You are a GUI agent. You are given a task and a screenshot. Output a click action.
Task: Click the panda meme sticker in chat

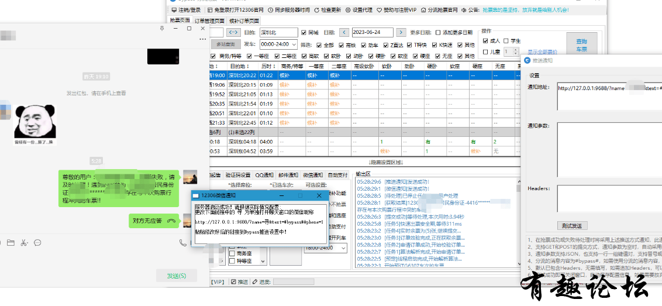[x=35, y=125]
